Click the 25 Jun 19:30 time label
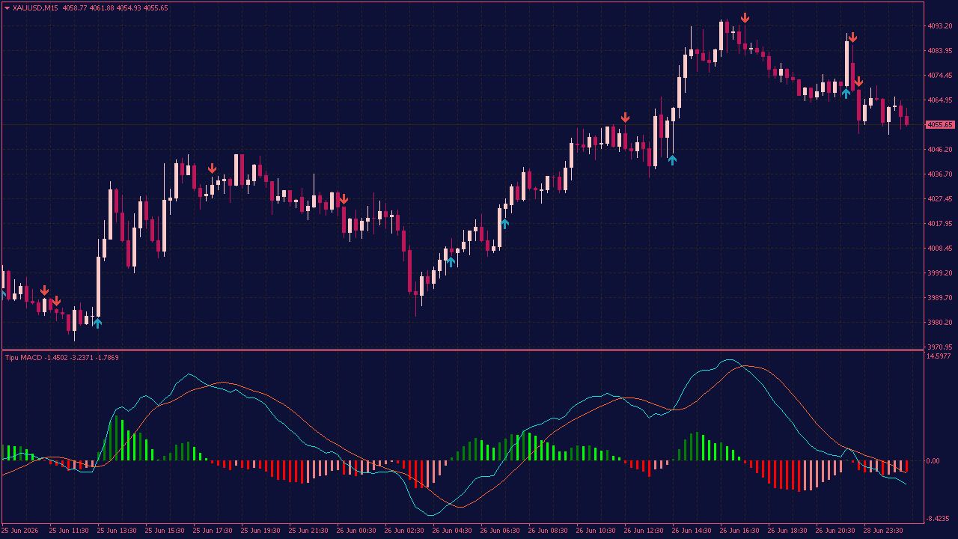The height and width of the screenshot is (539, 958). (260, 531)
